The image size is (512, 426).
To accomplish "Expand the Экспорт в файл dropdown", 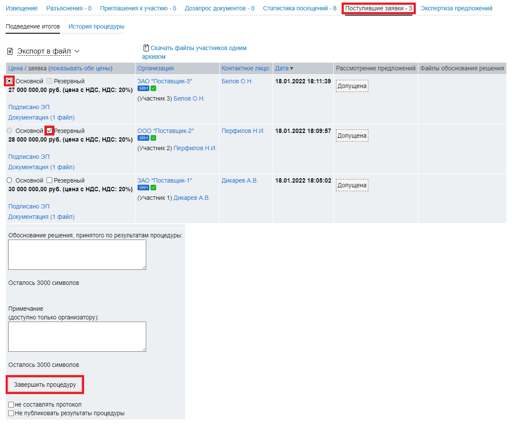I will tap(77, 51).
